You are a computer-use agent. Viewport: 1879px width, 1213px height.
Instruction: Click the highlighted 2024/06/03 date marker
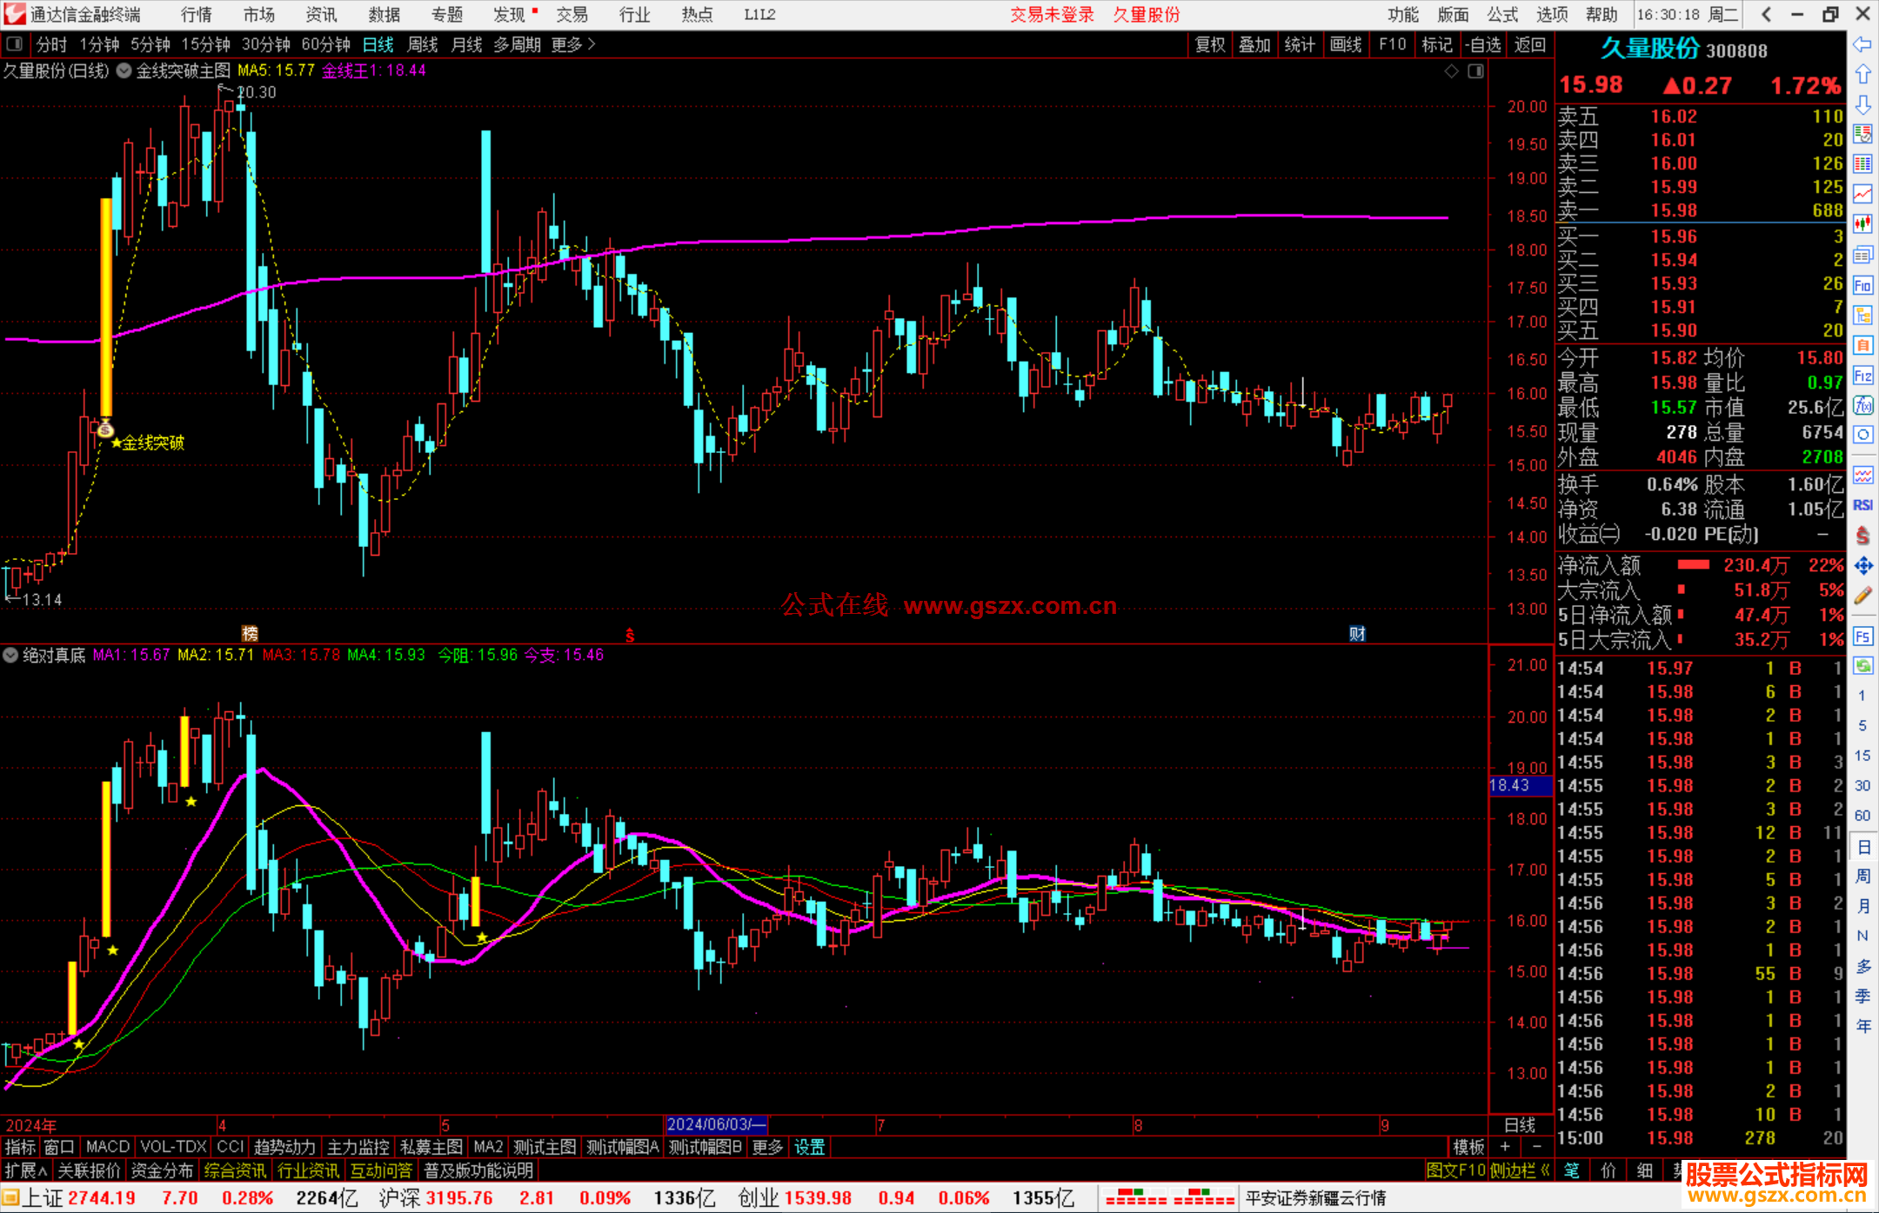(x=715, y=1125)
